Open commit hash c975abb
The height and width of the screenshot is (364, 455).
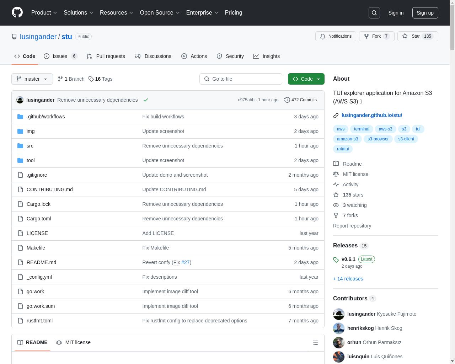coord(246,100)
